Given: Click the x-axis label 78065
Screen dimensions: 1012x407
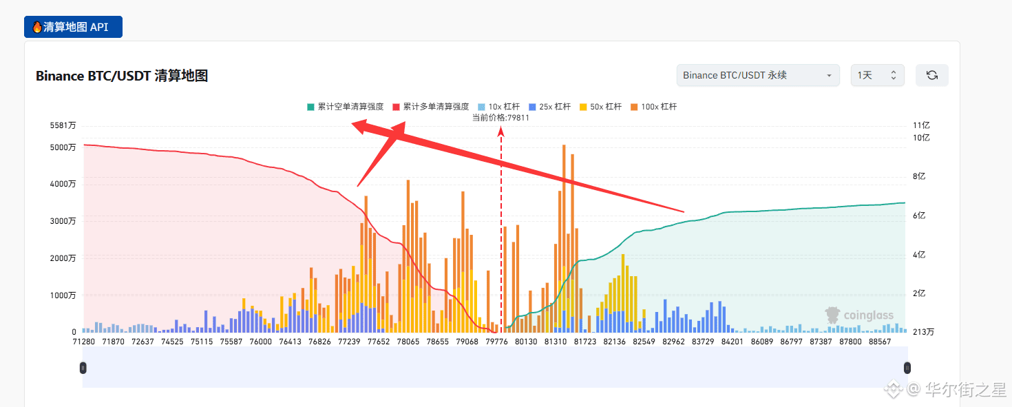Looking at the screenshot, I should (x=408, y=342).
